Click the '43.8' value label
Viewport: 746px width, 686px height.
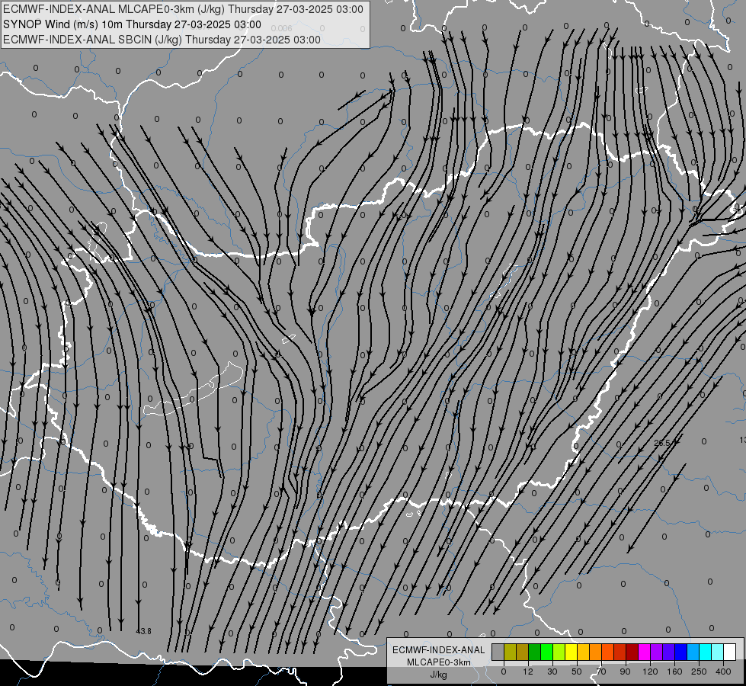coord(144,631)
